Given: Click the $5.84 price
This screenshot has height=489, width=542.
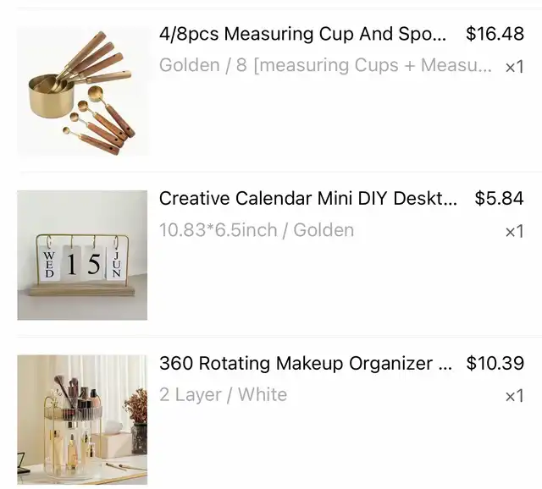Looking at the screenshot, I should coord(499,198).
